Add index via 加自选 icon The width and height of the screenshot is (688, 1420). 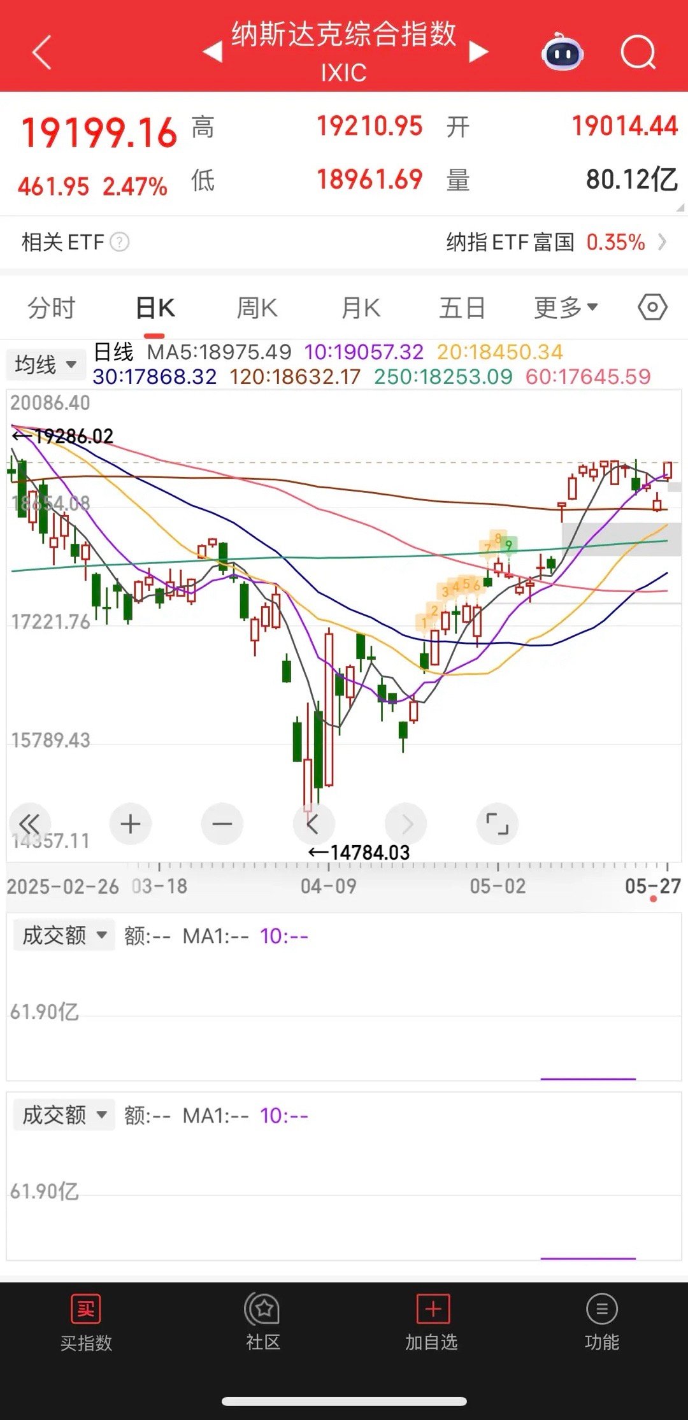433,1309
